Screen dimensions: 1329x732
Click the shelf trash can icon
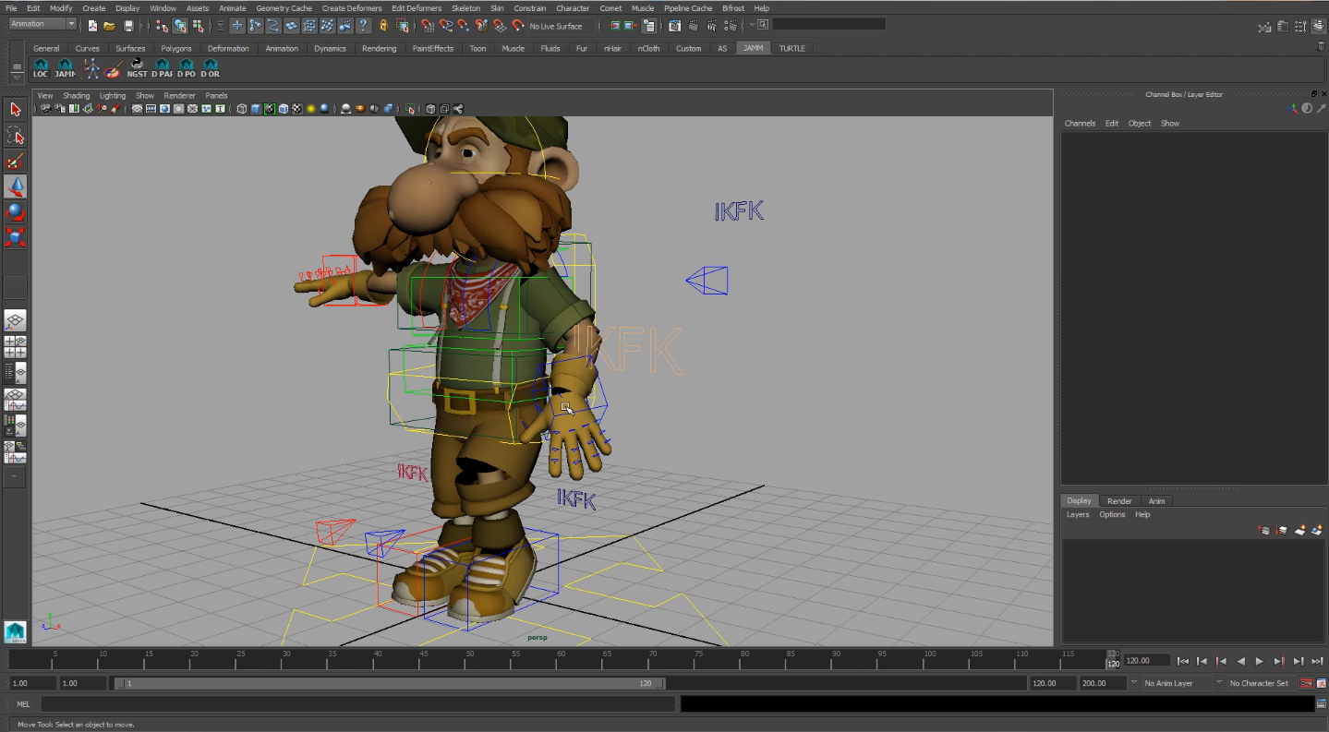point(1321,46)
